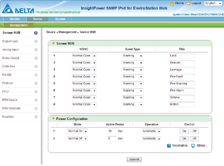Click the IPMI Template sidebar arrow icon
Viewport: 224px width, 166px height.
(x=36, y=109)
